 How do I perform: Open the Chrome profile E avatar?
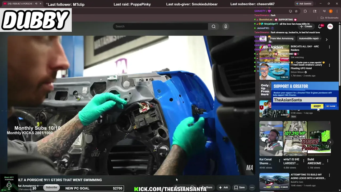(x=331, y=11)
